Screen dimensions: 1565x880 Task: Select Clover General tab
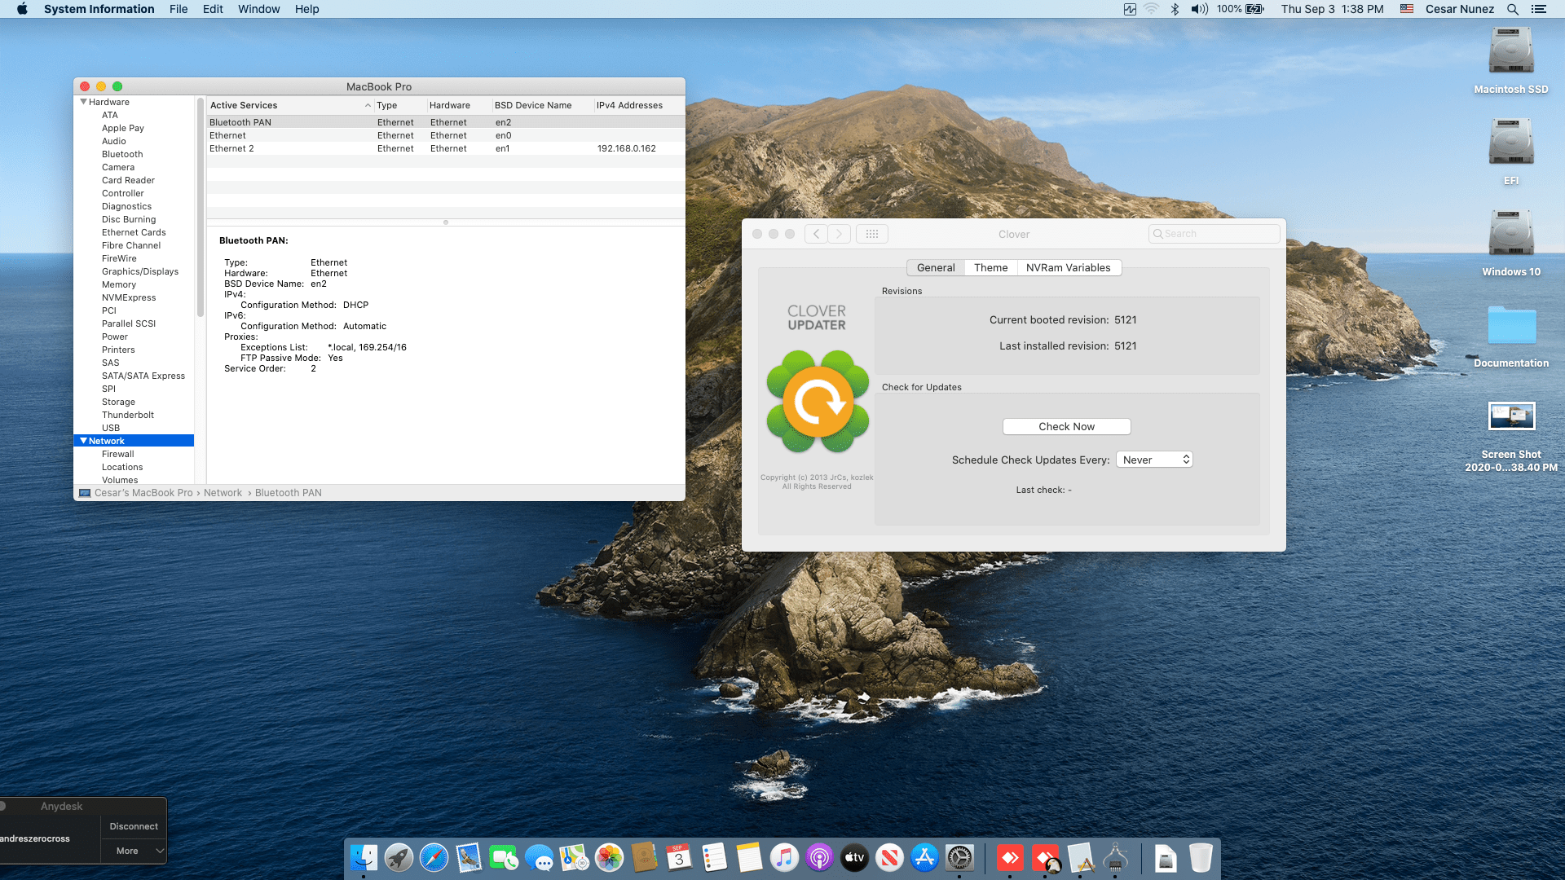point(936,267)
